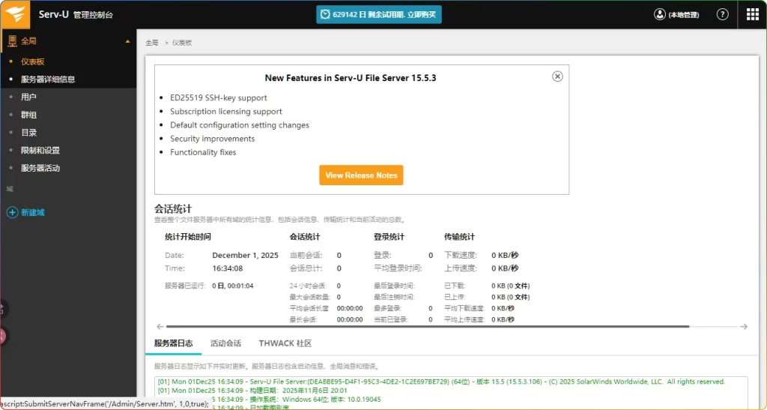Click the 全局 server icon in sidebar
Image resolution: width=767 pixels, height=410 pixels.
[12, 41]
